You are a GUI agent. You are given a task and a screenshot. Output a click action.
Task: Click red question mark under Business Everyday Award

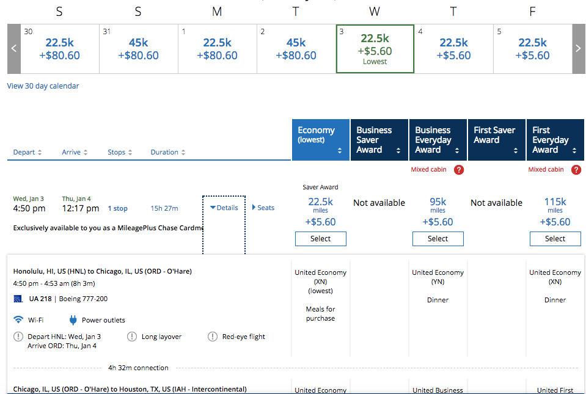pos(459,170)
